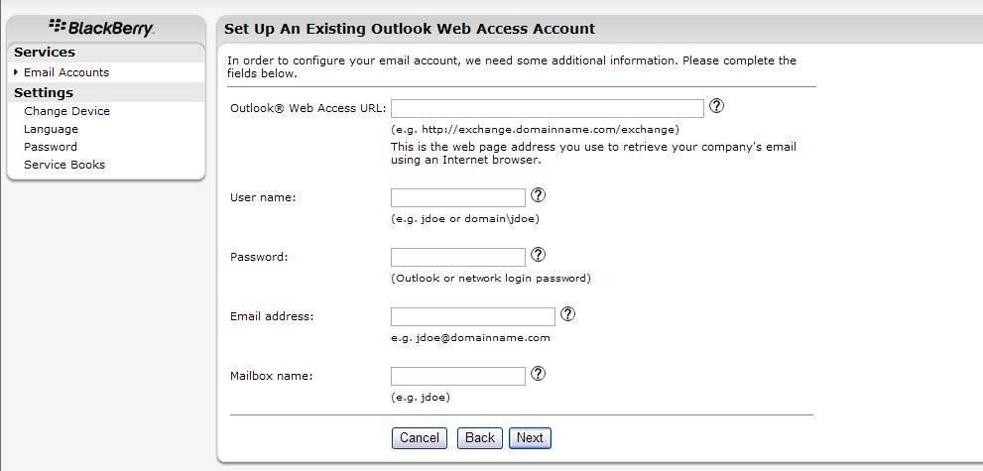Click the help icon beside Outlook Web Access URL

pos(716,106)
